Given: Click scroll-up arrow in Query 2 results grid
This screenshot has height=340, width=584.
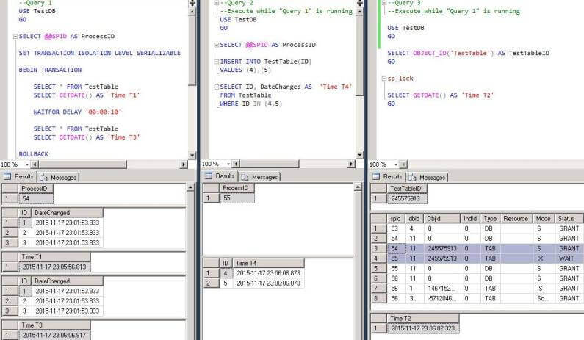Looking at the screenshot, I should [358, 187].
